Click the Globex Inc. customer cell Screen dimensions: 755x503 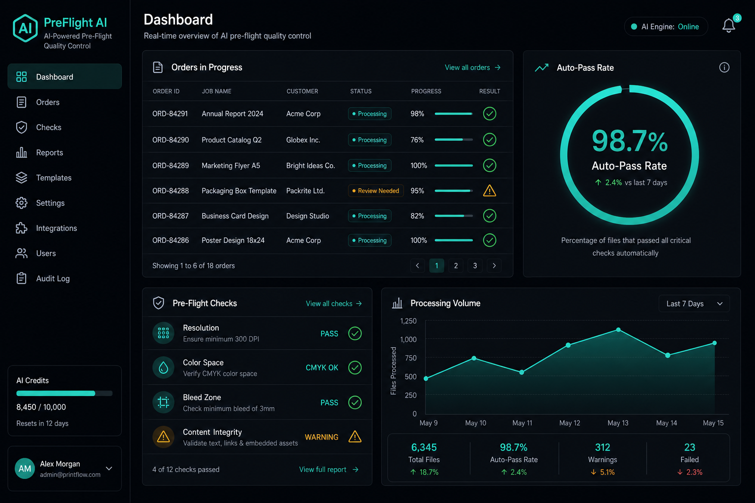[303, 140]
